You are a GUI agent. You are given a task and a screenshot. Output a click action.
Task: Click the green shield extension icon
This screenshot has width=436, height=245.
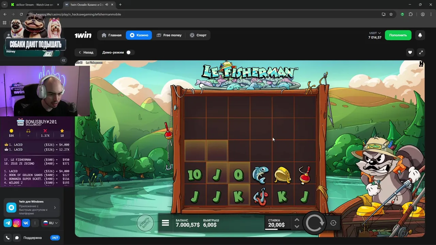pyautogui.click(x=402, y=14)
